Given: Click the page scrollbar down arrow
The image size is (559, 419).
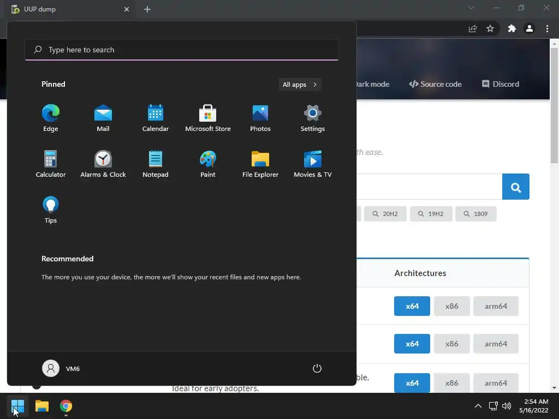Looking at the screenshot, I should [555, 388].
